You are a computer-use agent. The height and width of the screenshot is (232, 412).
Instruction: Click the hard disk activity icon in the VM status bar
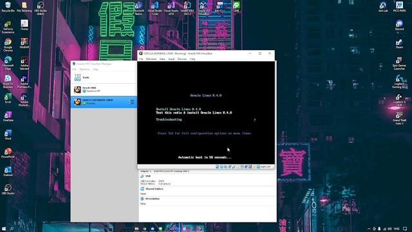[218, 167]
